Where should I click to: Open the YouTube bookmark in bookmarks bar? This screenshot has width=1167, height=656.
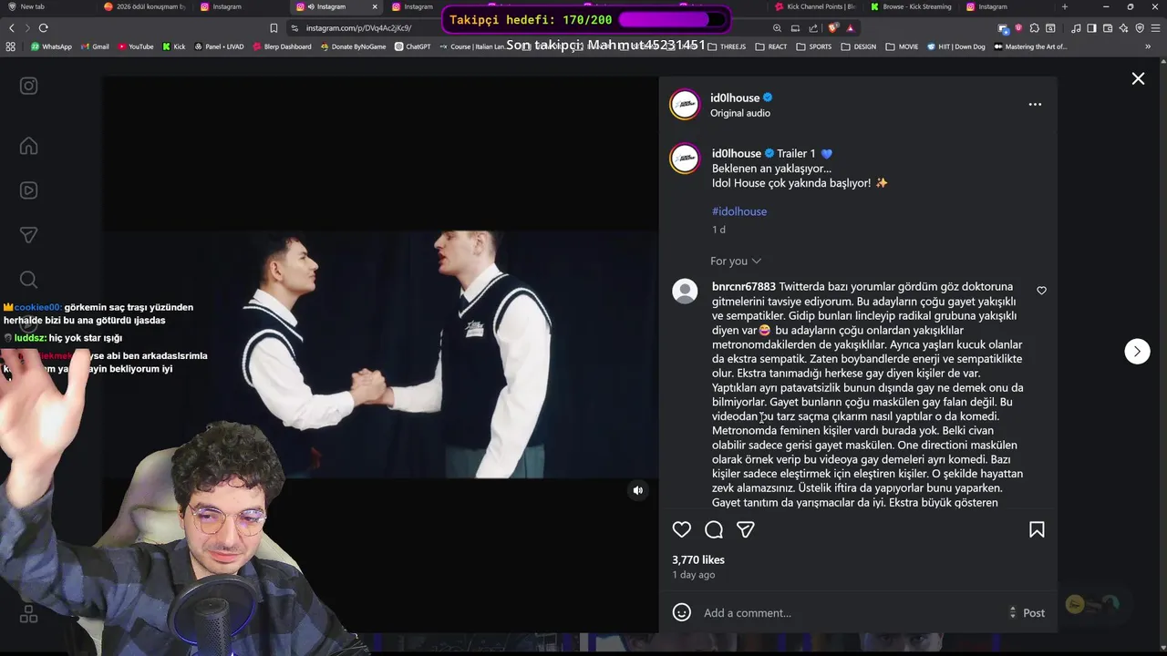[136, 46]
